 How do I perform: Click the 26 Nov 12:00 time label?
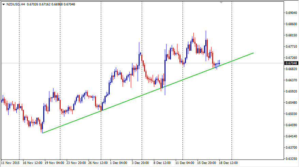pyautogui.click(x=98, y=163)
